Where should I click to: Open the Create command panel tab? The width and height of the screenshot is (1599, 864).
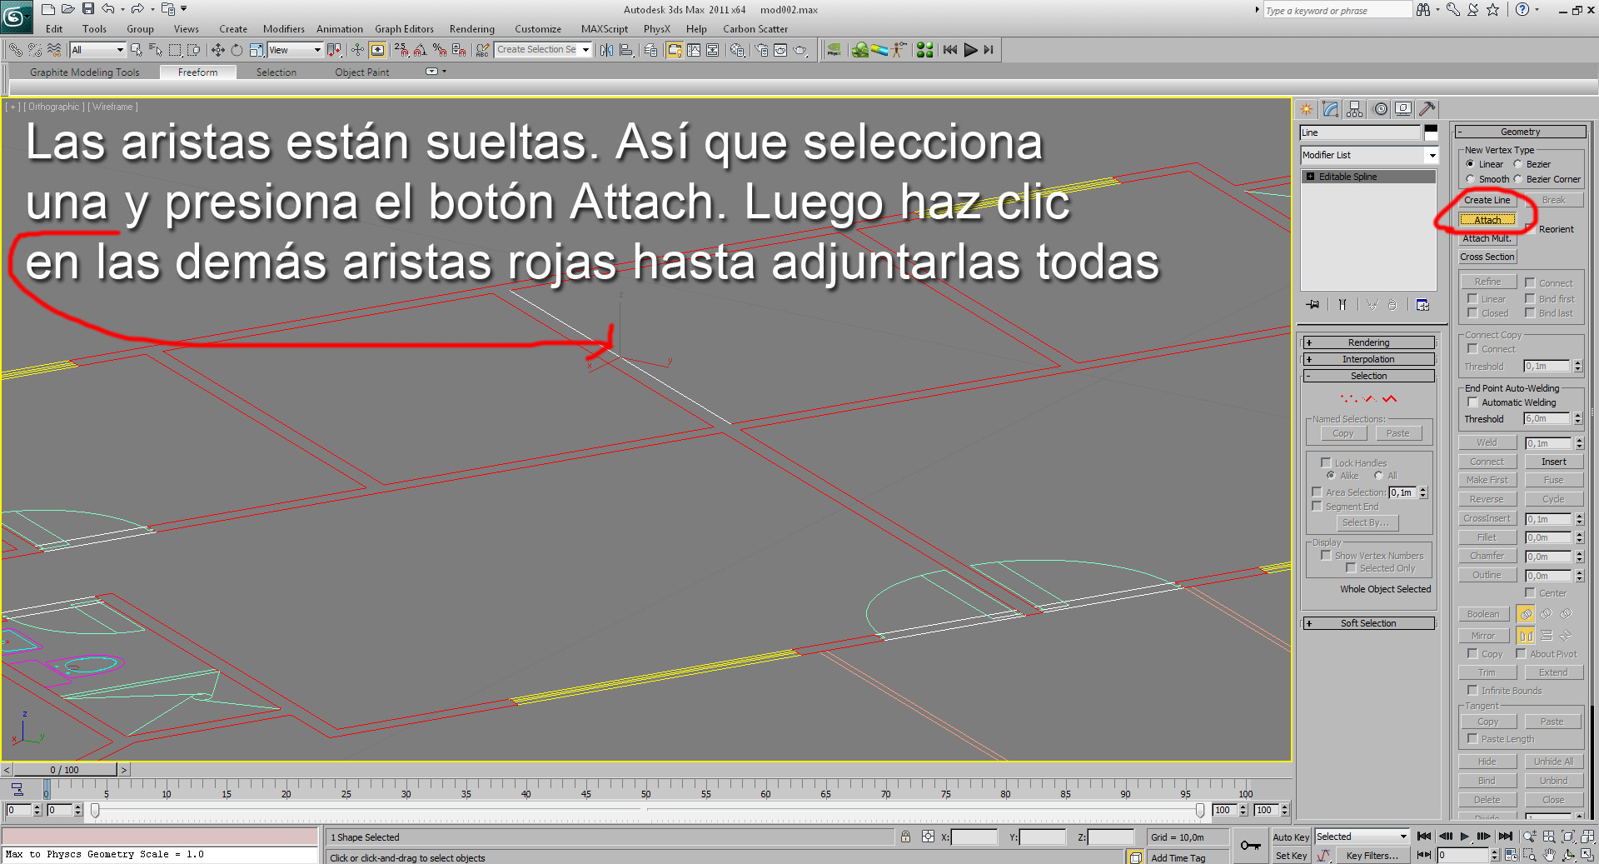coord(1306,109)
